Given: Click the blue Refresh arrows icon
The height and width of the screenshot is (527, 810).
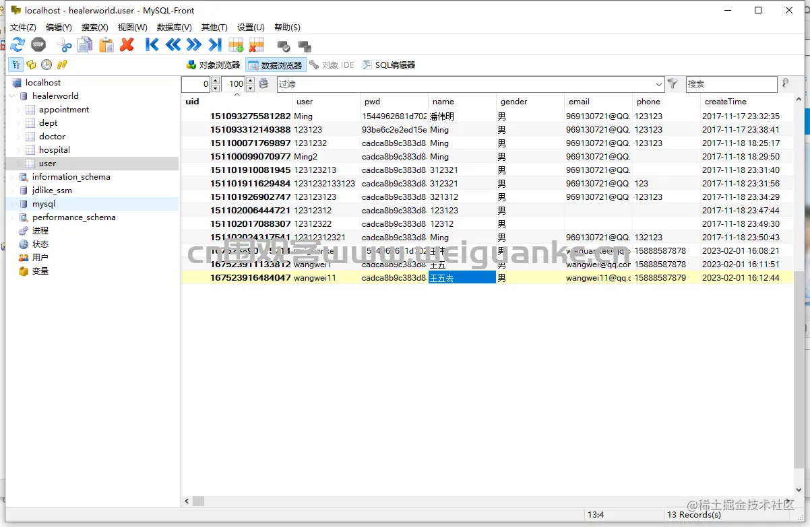Looking at the screenshot, I should click(x=18, y=45).
